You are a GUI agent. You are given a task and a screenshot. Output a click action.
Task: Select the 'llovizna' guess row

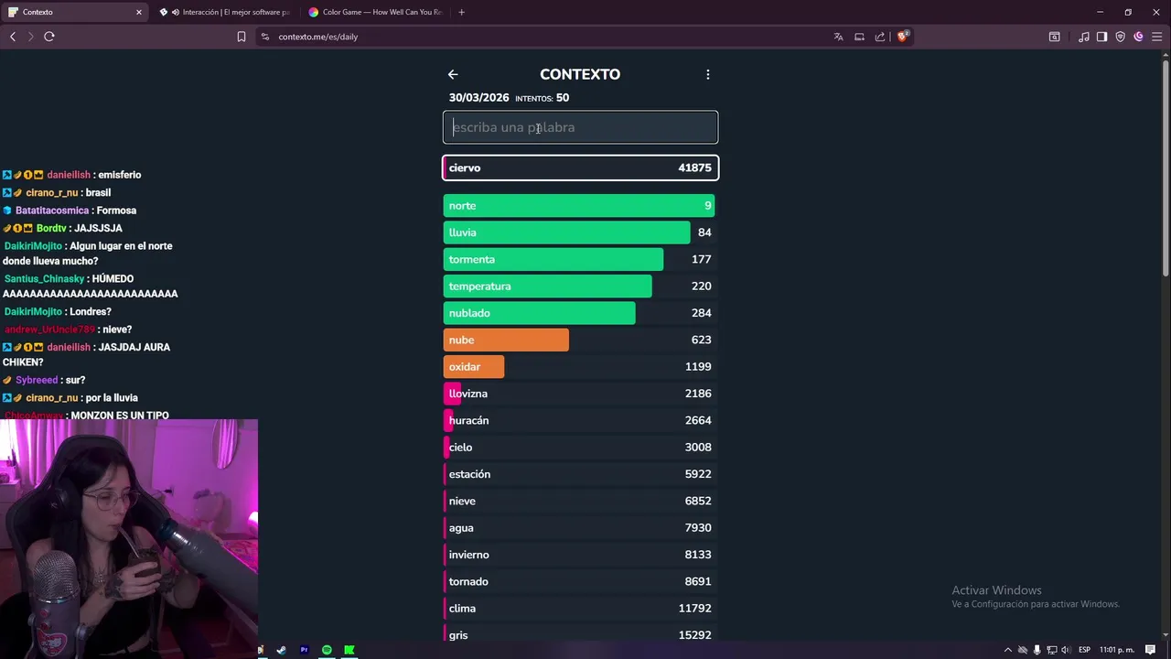[x=580, y=394]
